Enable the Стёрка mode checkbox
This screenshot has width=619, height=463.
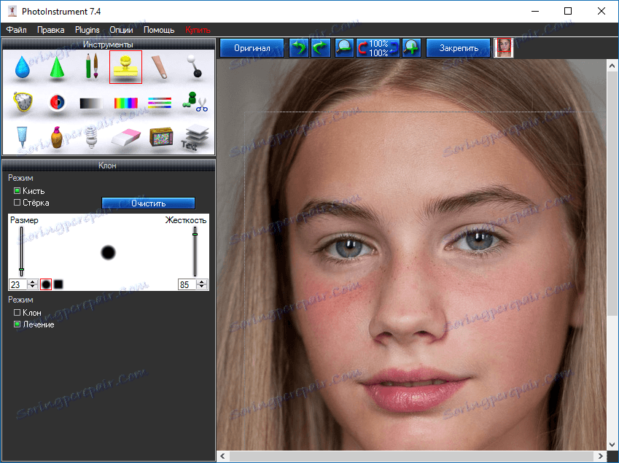click(17, 203)
